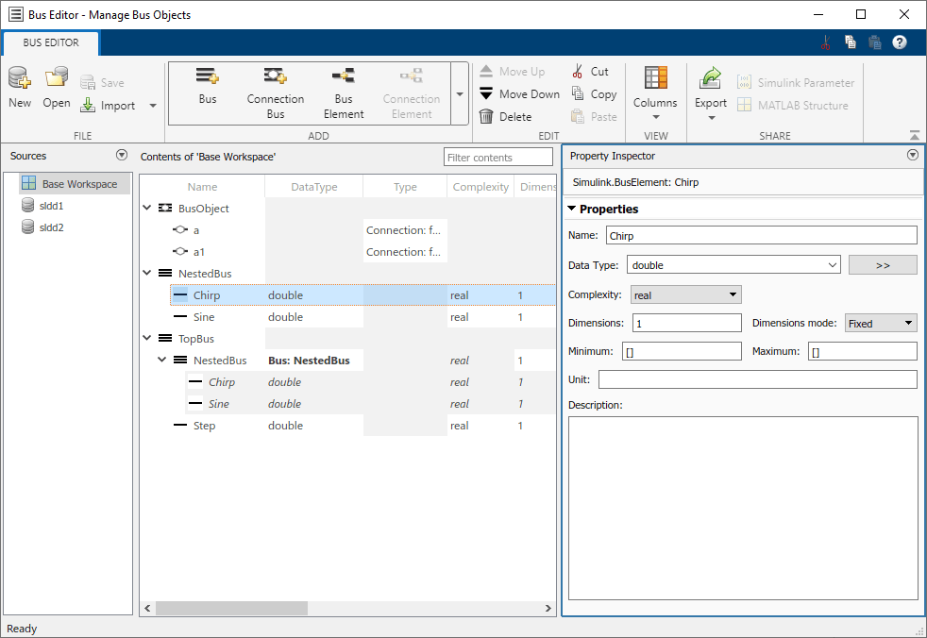Click the Description text area
Image resolution: width=927 pixels, height=638 pixels.
tap(743, 508)
